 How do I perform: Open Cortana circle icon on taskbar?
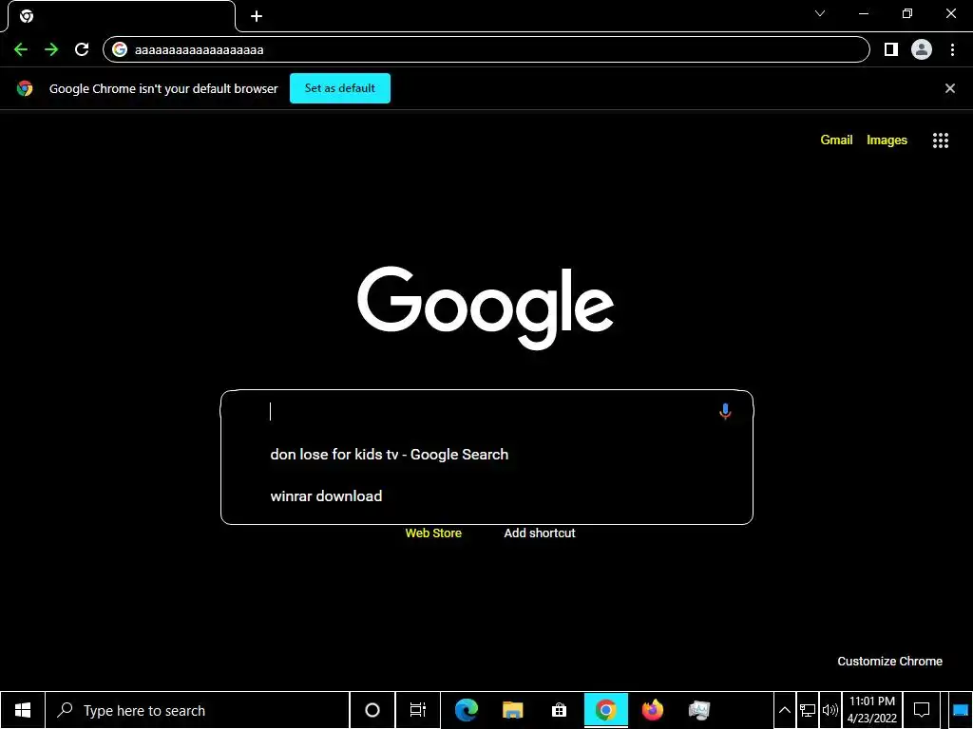point(372,710)
